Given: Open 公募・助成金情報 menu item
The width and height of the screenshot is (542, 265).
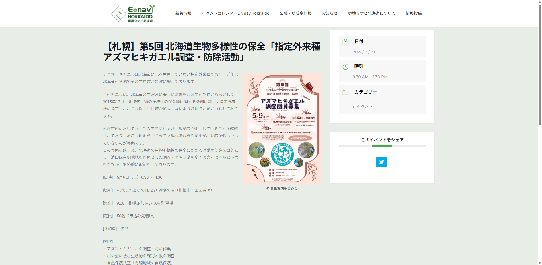Looking at the screenshot, I should click(x=295, y=13).
